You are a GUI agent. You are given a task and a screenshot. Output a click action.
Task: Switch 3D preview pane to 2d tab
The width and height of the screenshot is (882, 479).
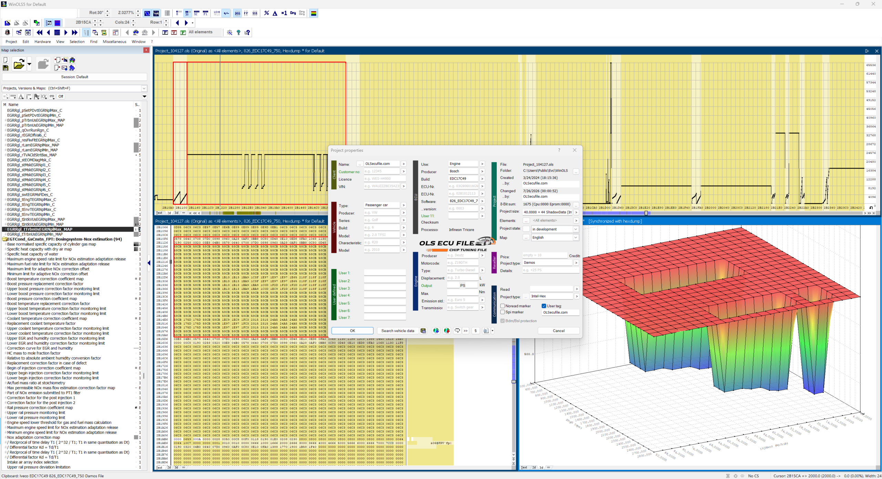tap(534, 467)
